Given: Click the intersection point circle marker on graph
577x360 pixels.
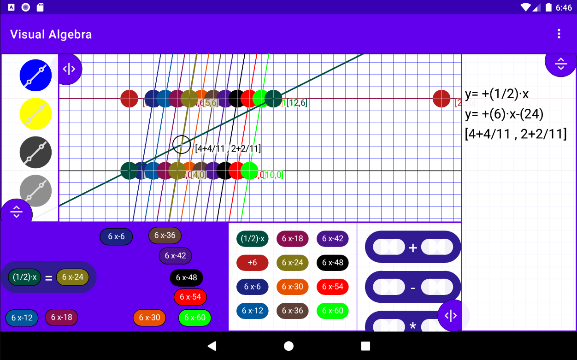Looking at the screenshot, I should tap(182, 145).
